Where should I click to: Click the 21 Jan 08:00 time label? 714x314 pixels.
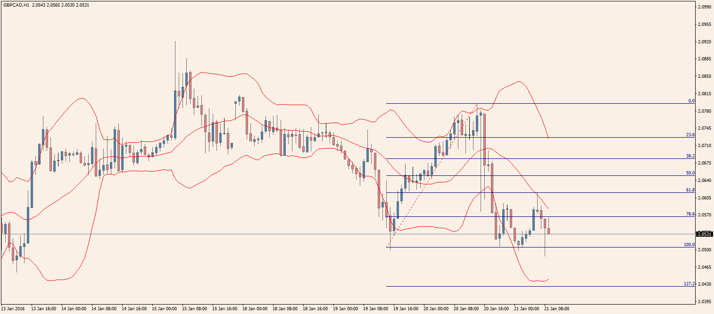[556, 309]
